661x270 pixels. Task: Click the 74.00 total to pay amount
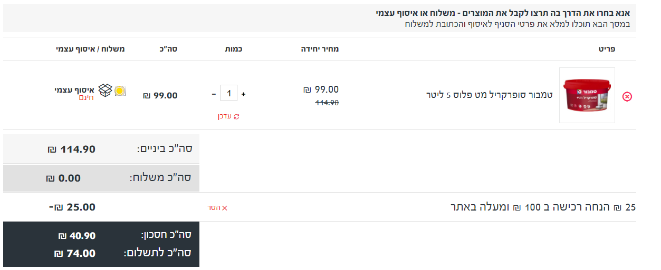tap(75, 253)
